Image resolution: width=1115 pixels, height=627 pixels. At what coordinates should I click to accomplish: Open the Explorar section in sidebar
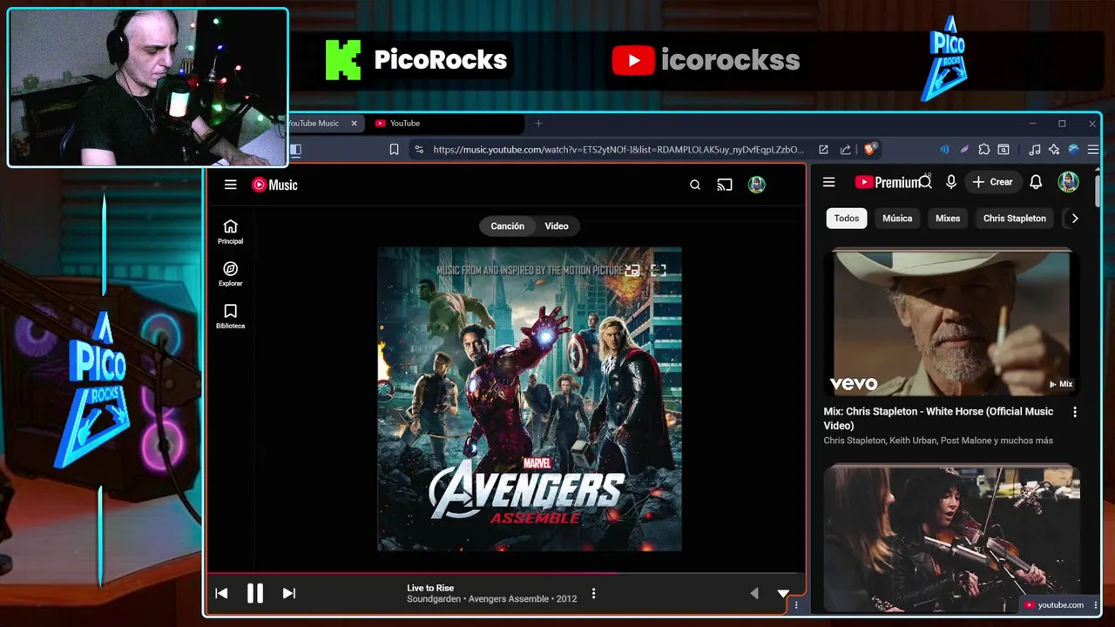[x=230, y=274]
